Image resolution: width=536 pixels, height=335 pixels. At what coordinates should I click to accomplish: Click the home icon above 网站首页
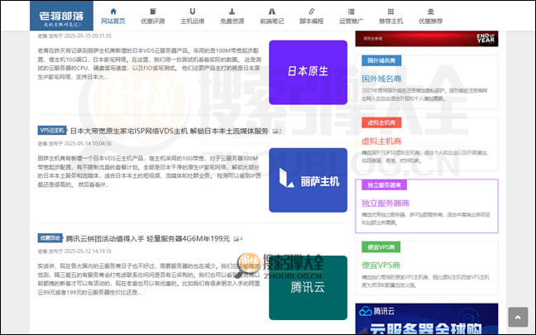113,12
